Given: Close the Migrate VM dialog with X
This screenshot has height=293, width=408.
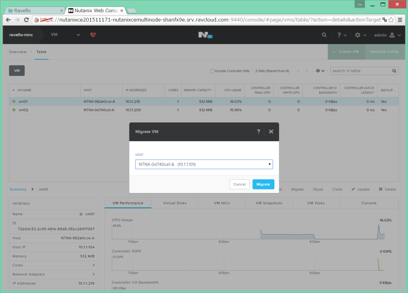Looking at the screenshot, I should 271,132.
